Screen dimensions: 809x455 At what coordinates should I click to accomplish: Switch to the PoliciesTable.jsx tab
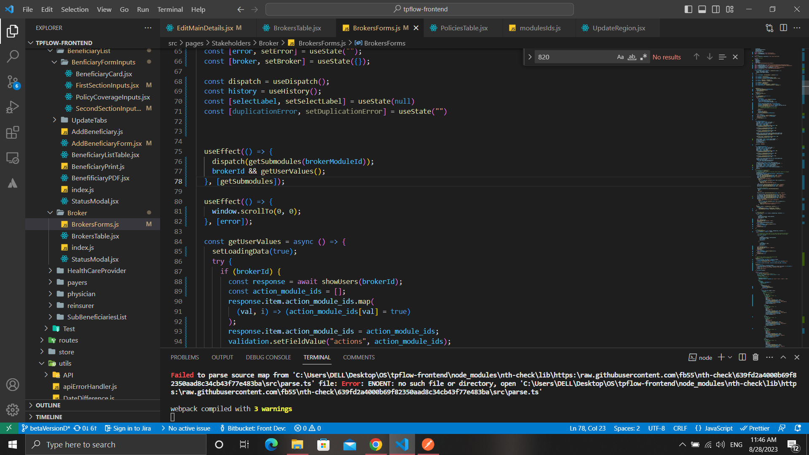pyautogui.click(x=463, y=28)
